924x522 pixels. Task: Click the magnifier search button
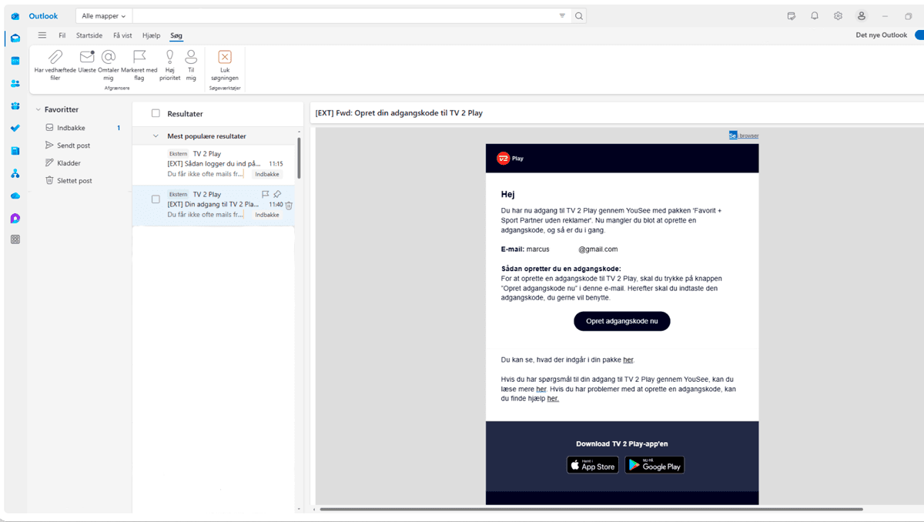click(579, 15)
